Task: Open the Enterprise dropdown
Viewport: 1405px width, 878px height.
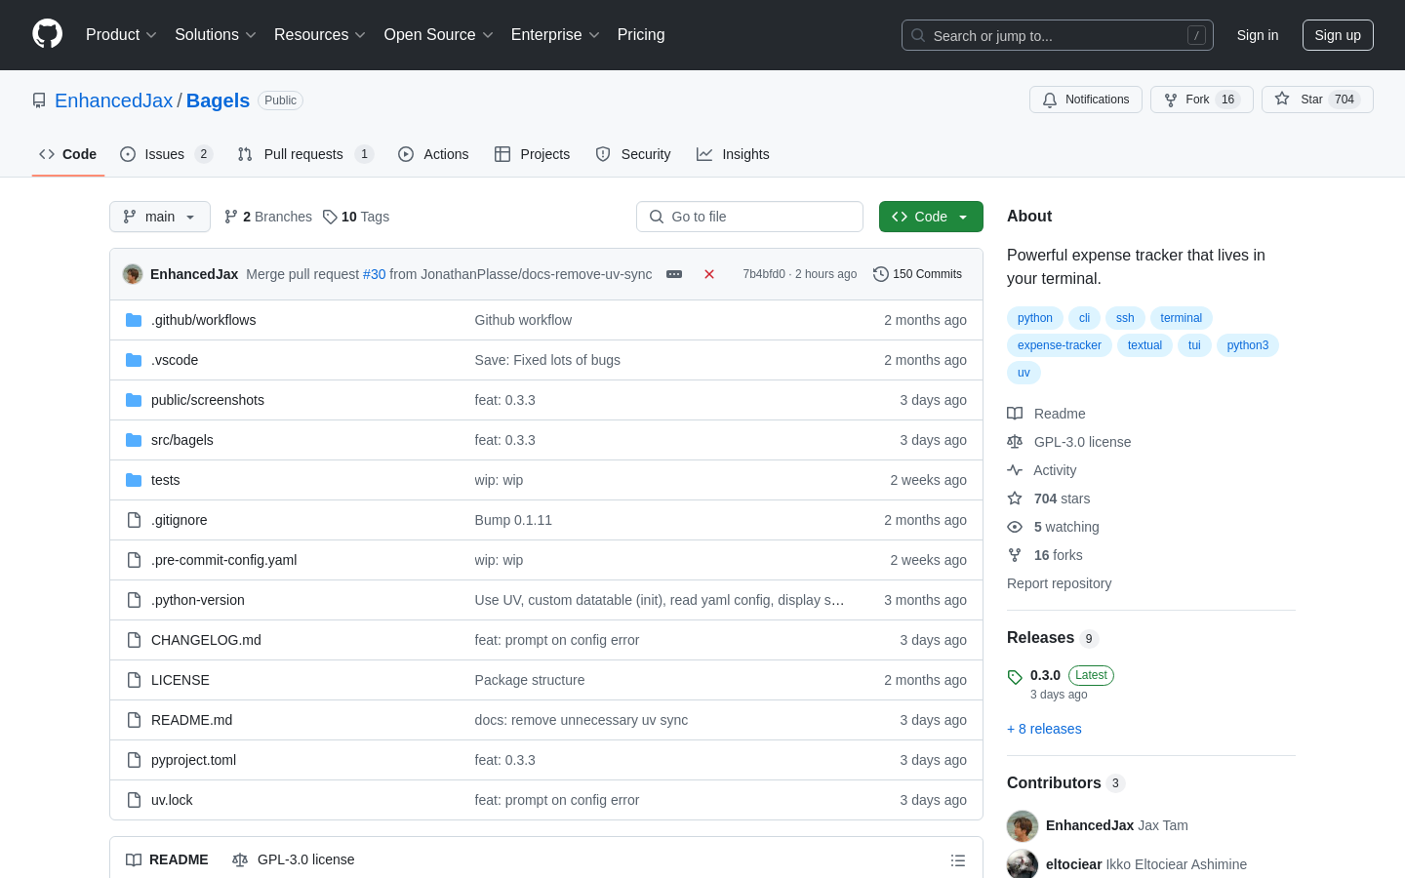Action: 555,34
